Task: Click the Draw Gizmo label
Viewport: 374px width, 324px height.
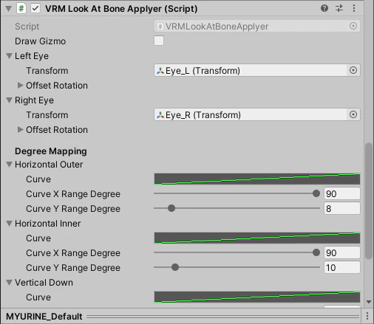Action: (41, 41)
